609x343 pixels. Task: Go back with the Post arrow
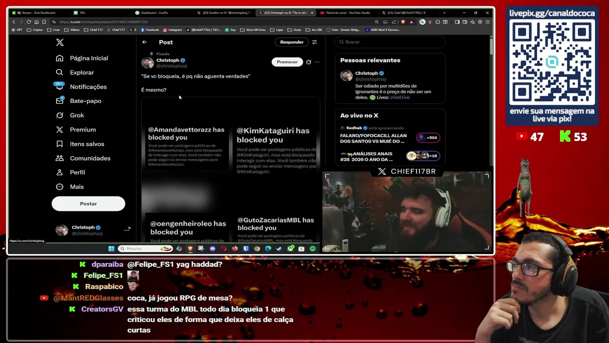pos(145,42)
